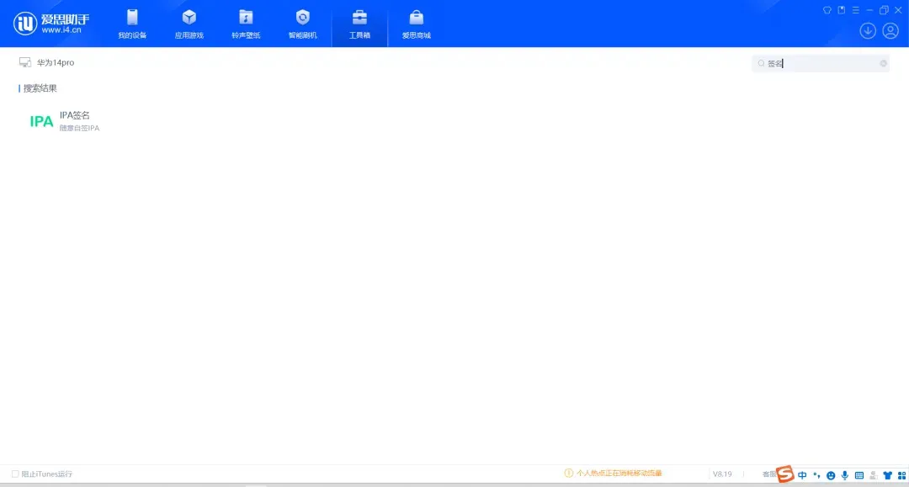The image size is (909, 487).
Task: Open the user account profile icon
Action: click(890, 31)
